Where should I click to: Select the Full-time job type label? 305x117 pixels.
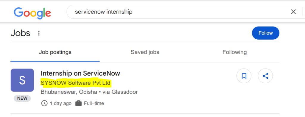coord(94,103)
